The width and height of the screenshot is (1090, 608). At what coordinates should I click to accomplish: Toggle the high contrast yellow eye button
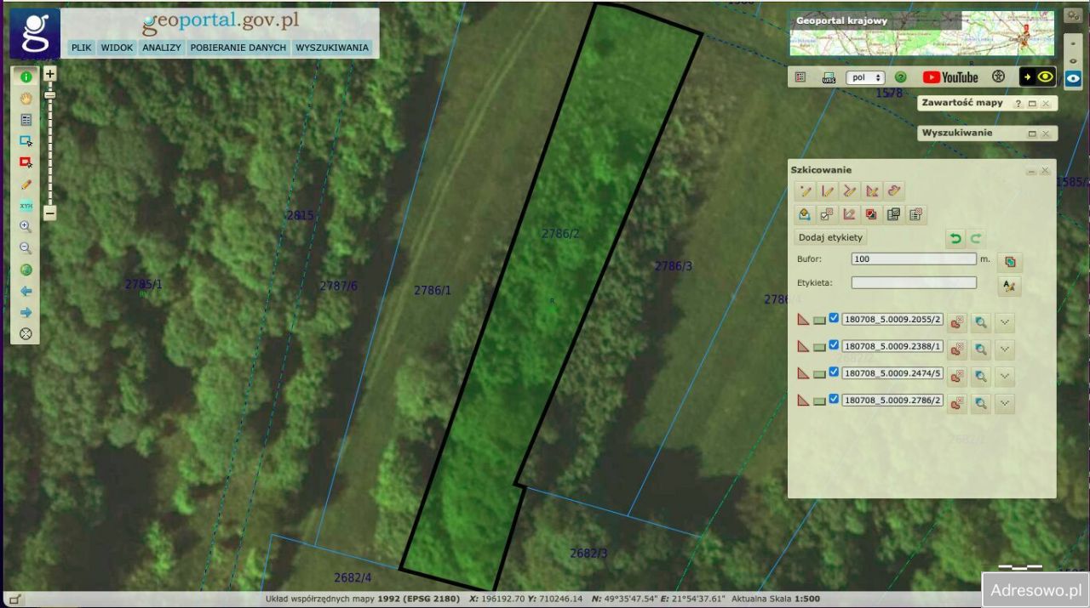click(1038, 77)
